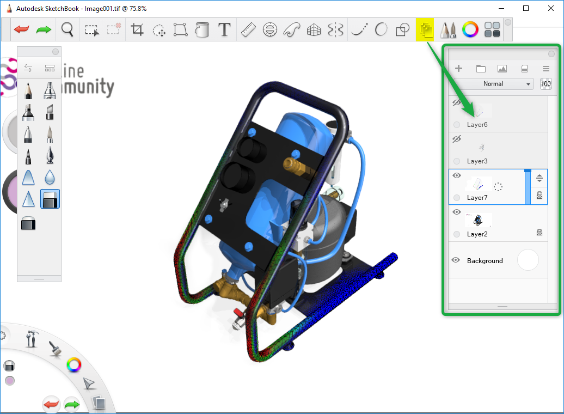This screenshot has width=564, height=414.
Task: Open the Text tool
Action: pyautogui.click(x=224, y=29)
